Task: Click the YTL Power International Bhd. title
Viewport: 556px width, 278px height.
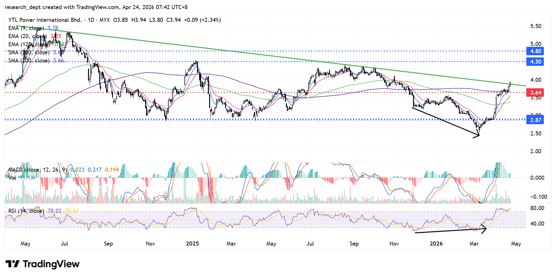Action: tap(45, 20)
